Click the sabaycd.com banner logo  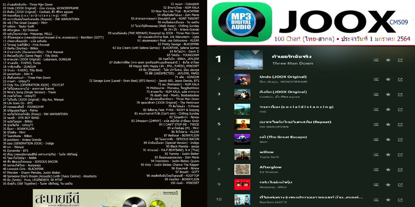[x=58, y=200]
